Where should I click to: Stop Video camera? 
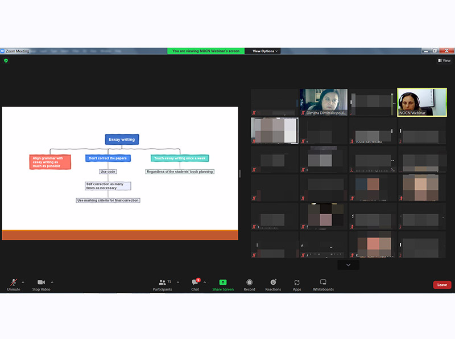tap(41, 284)
